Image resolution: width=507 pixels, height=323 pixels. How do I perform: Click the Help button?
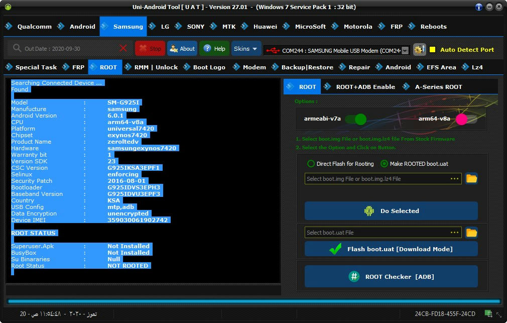[x=214, y=49]
